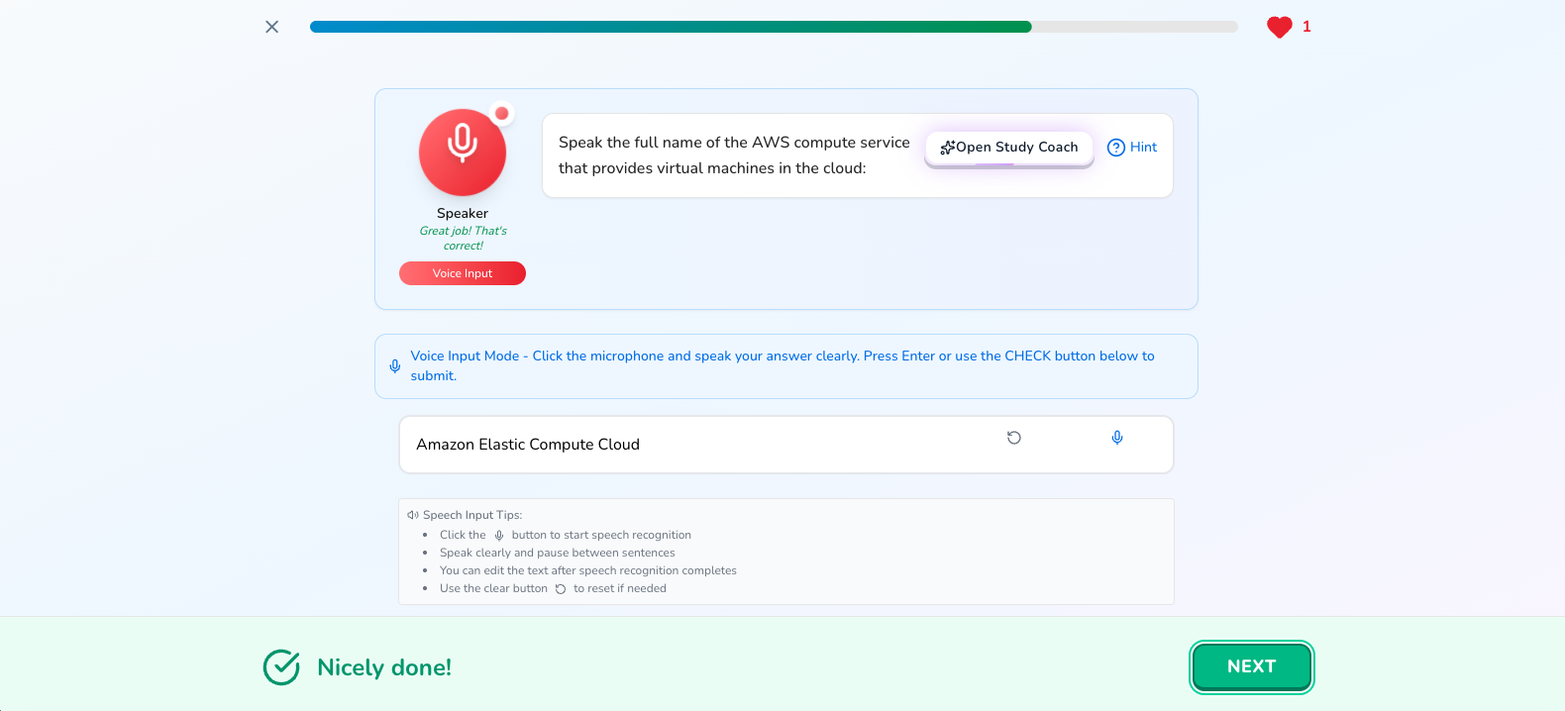Click the sparkle icon on Study Coach button

tap(948, 148)
